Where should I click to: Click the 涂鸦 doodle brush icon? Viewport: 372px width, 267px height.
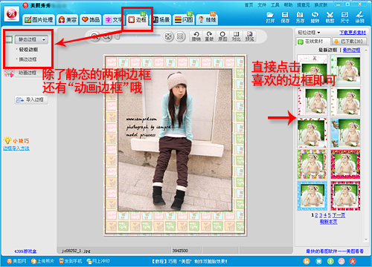pyautogui.click(x=359, y=17)
